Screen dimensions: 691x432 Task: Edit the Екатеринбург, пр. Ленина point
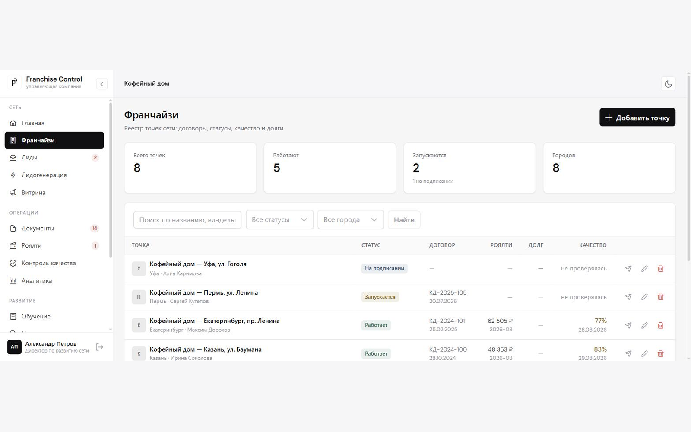click(644, 325)
